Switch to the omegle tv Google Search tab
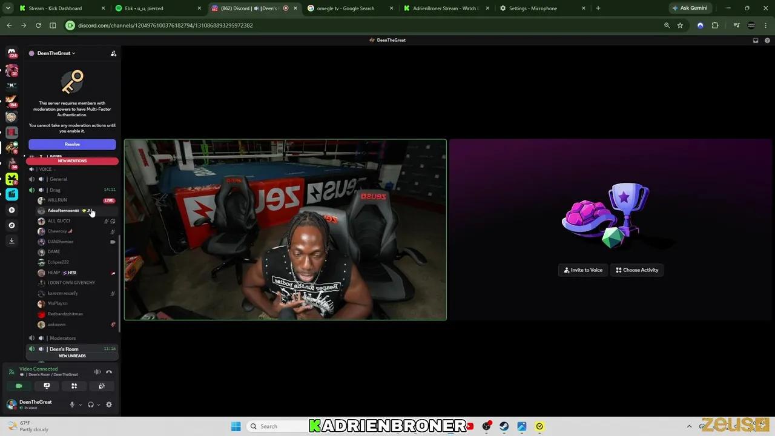Image resolution: width=775 pixels, height=436 pixels. 351,8
